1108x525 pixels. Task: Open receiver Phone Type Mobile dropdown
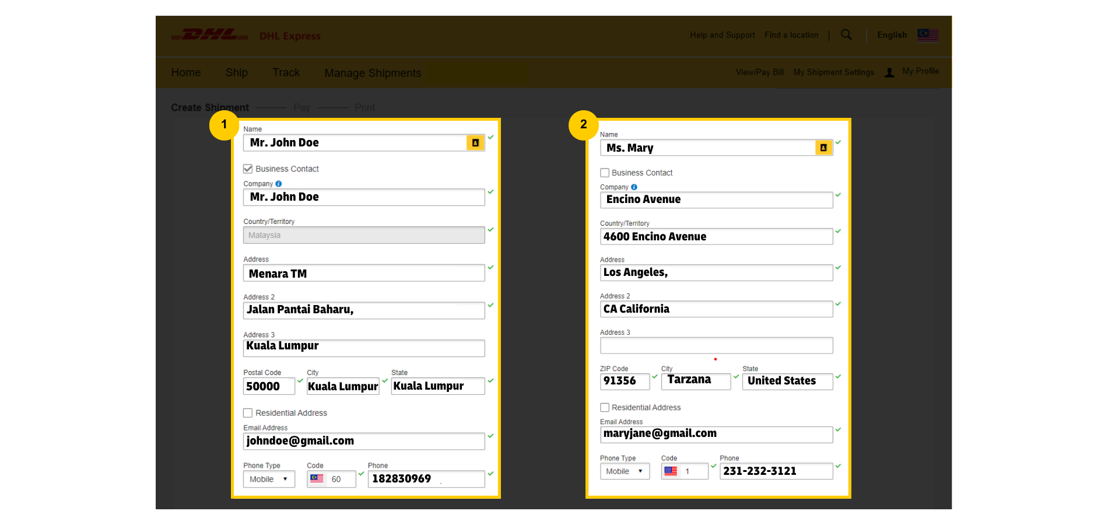(x=625, y=471)
